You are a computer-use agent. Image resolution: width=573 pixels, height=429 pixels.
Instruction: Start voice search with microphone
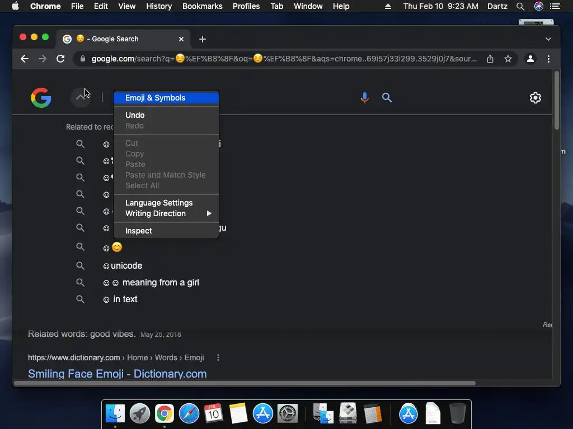(364, 98)
